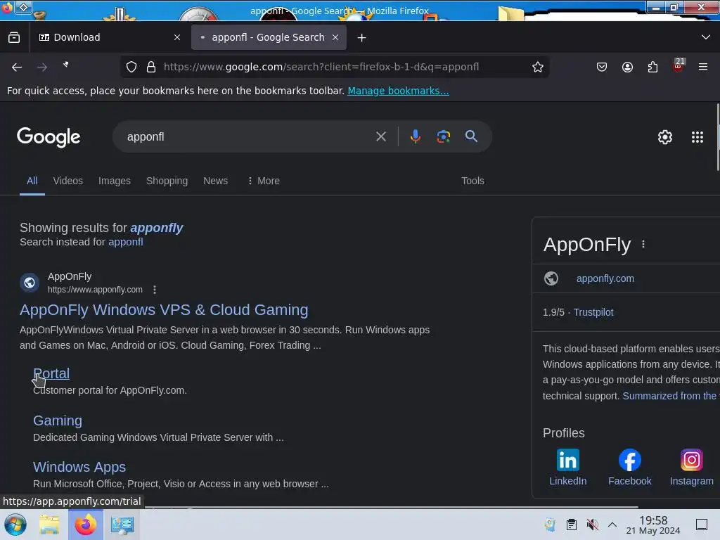
Task: Open Firefox account icon
Action: pyautogui.click(x=627, y=67)
